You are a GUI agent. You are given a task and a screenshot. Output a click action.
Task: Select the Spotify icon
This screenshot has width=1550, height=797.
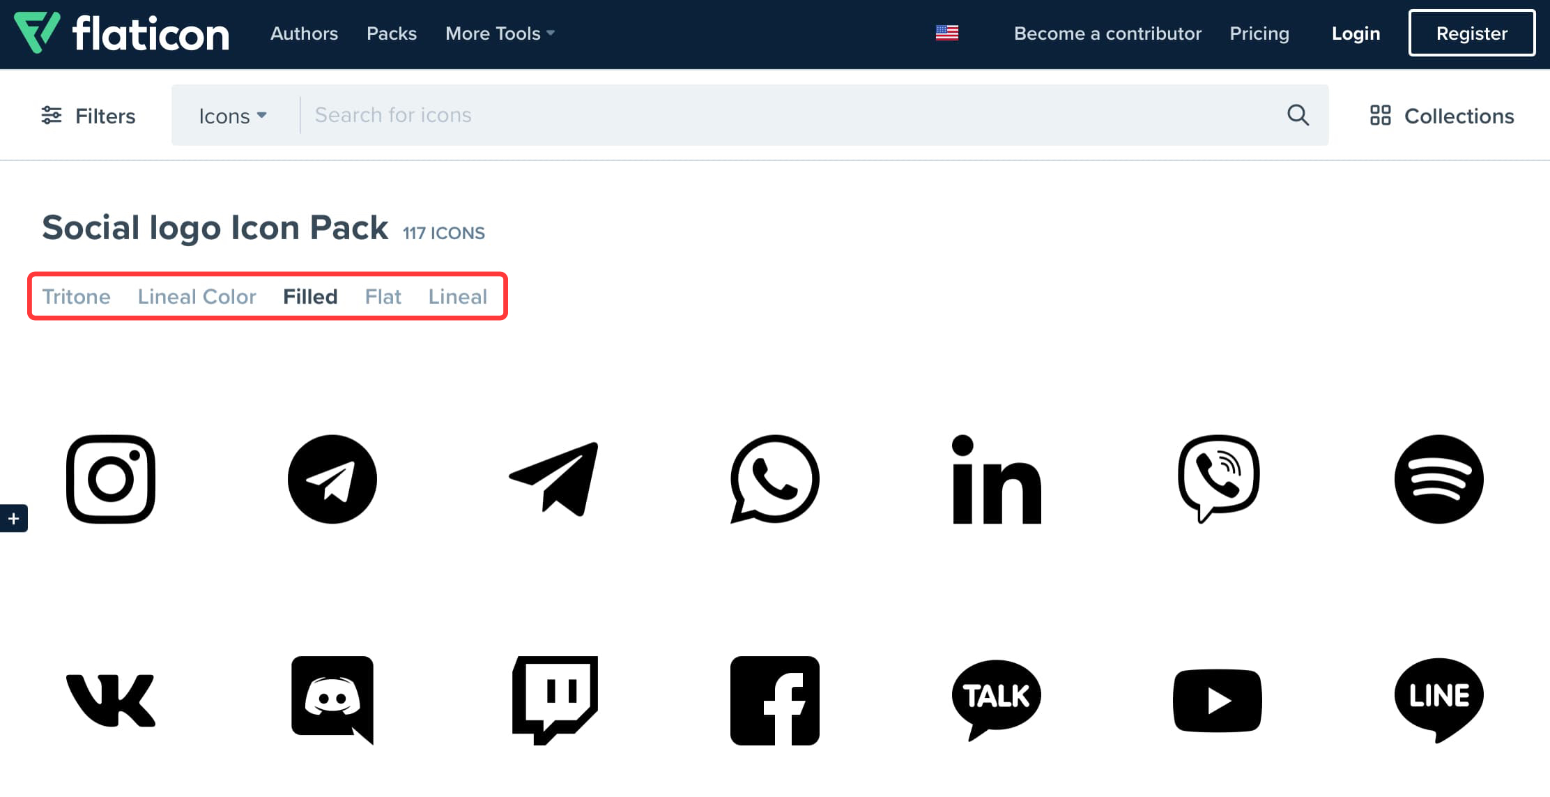coord(1438,479)
